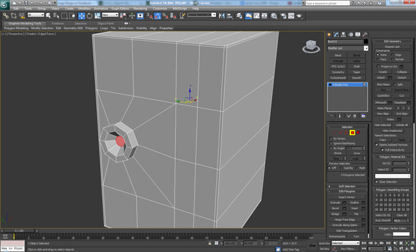This screenshot has width=416, height=252.
Task: Collapse the Edit Polygons rollout
Action: pyautogui.click(x=347, y=192)
